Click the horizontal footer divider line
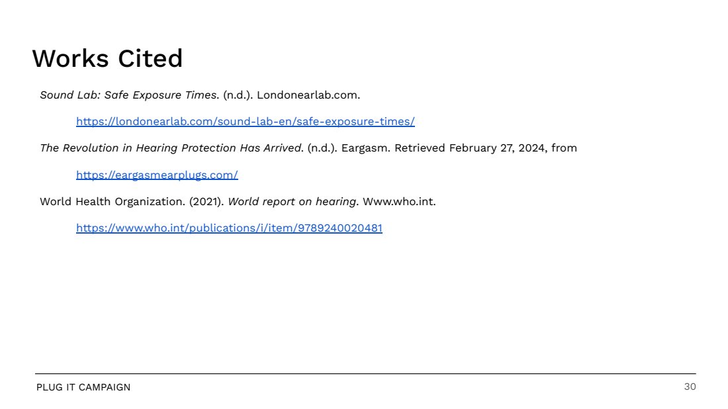Image resolution: width=728 pixels, height=409 pixels. (365, 374)
